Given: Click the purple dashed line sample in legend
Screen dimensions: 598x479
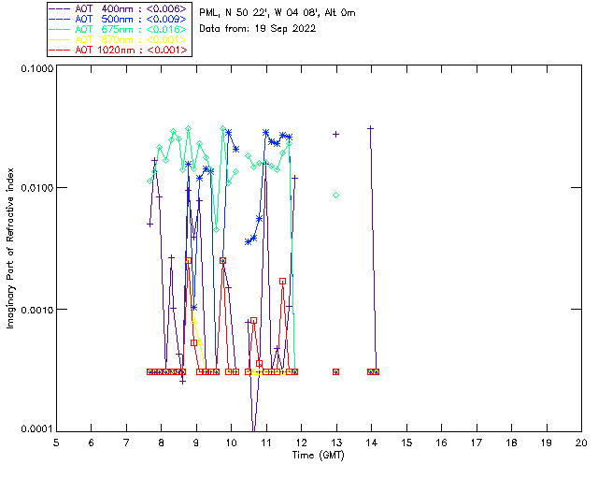Looking at the screenshot, I should (60, 8).
